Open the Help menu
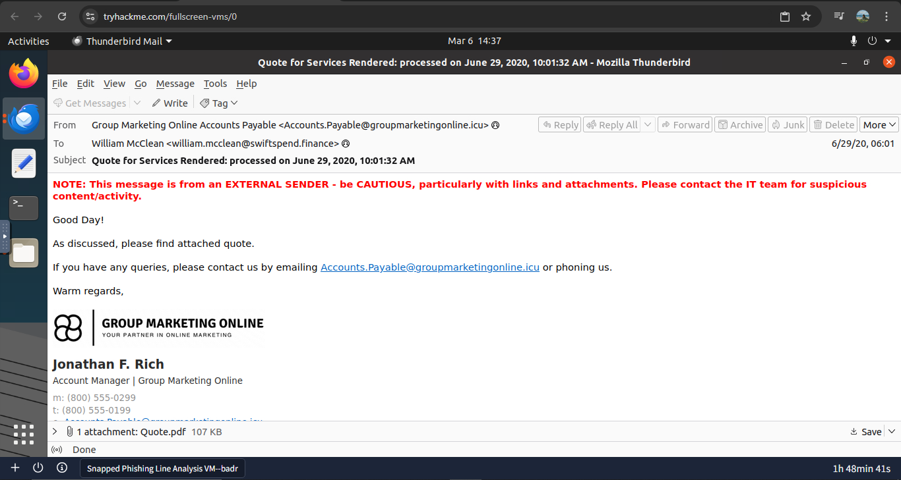The height and width of the screenshot is (480, 901). tap(247, 84)
